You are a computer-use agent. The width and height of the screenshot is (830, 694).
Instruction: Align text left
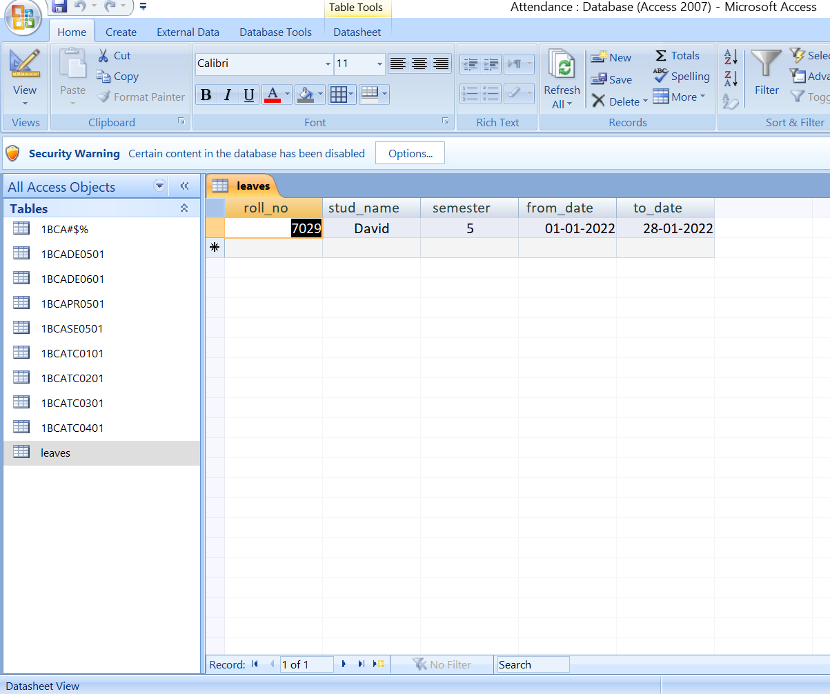click(398, 64)
